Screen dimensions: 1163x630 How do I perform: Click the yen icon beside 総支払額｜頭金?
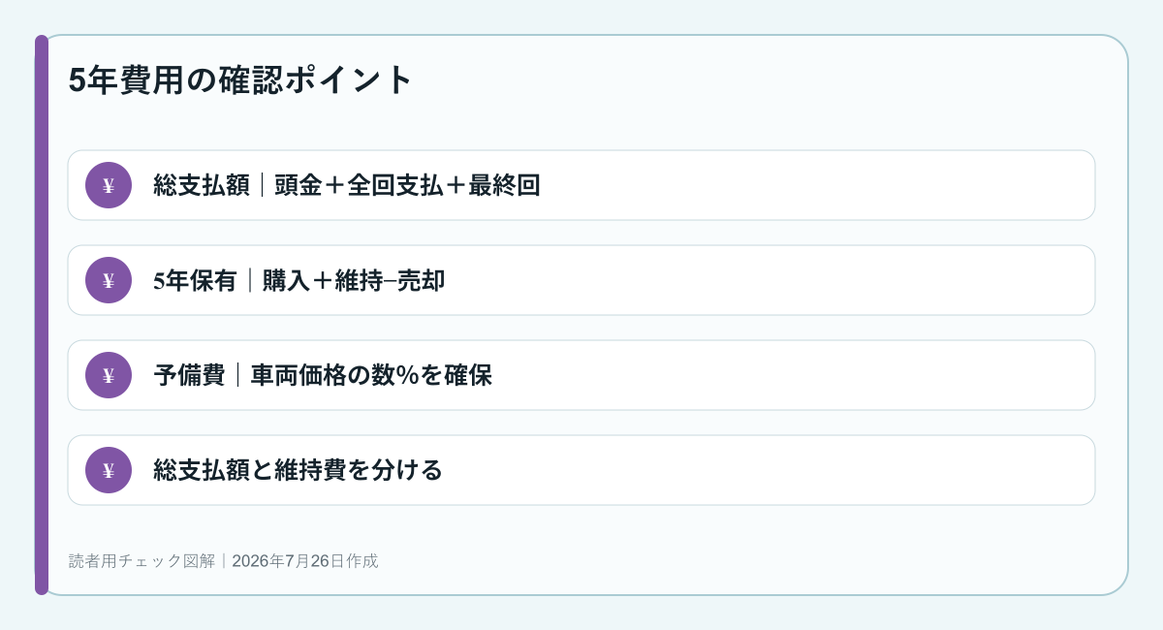point(109,185)
